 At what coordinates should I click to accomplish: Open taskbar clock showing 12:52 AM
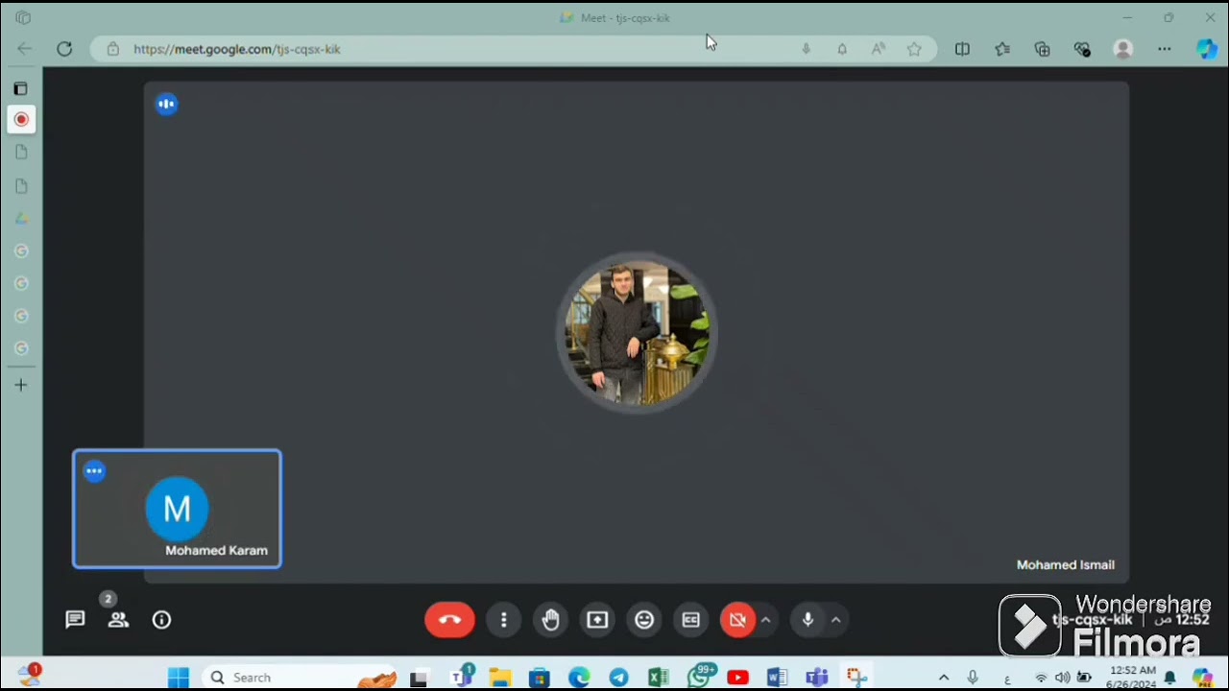[1133, 678]
